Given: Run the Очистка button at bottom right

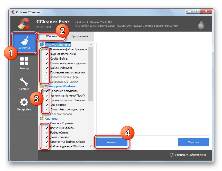Looking at the screenshot, I should (193, 142).
